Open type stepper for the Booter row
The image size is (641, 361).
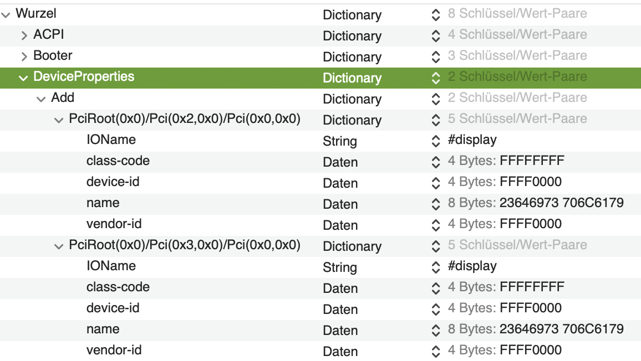(x=436, y=57)
